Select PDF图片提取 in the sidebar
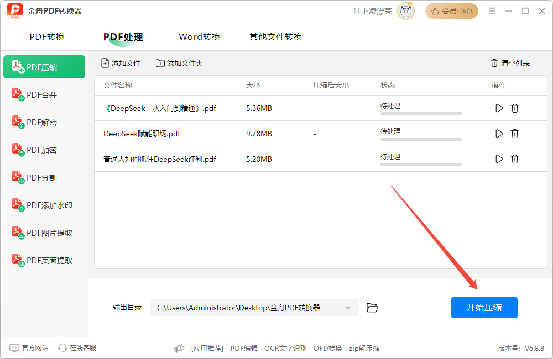This screenshot has height=359, width=553. [x=44, y=233]
